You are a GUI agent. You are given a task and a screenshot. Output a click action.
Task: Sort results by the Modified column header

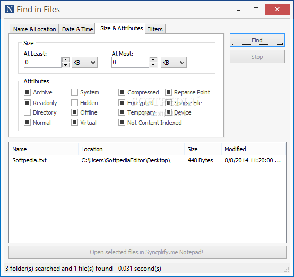(253, 149)
